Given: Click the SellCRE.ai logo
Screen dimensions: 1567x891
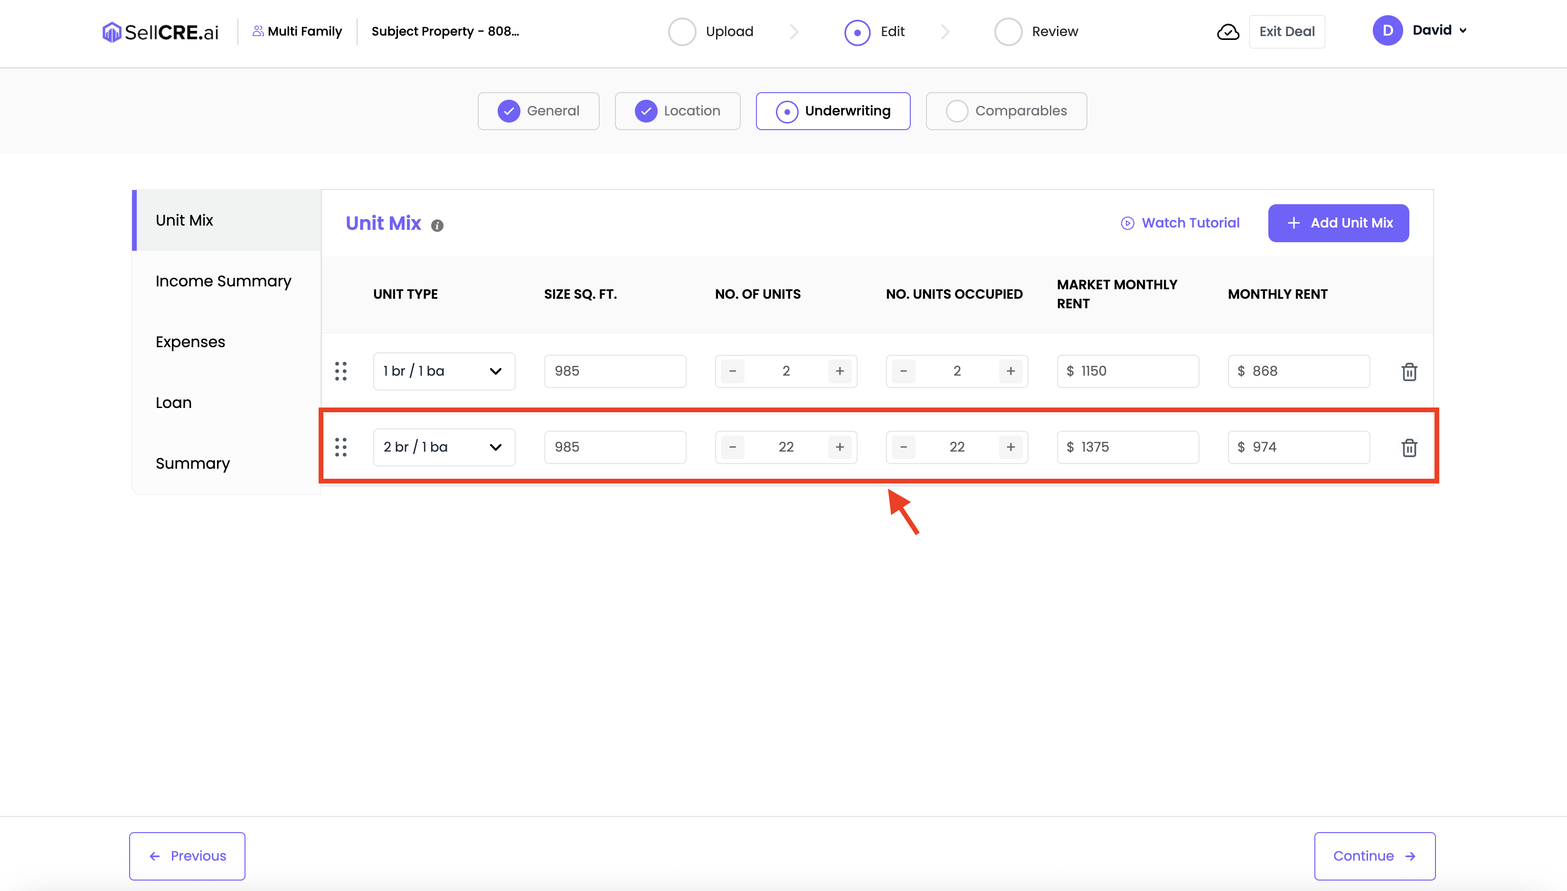Looking at the screenshot, I should pos(160,32).
